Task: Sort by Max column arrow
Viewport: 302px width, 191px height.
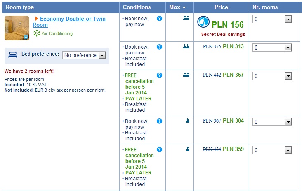Action: 184,7
